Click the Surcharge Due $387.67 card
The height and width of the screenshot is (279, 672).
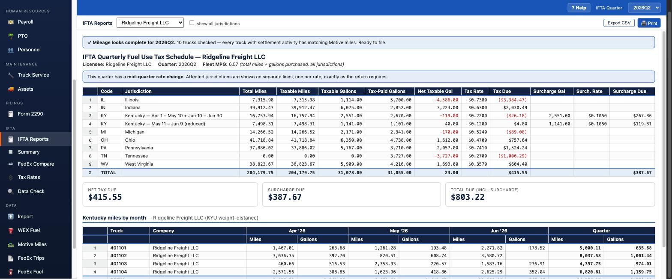tap(351, 194)
